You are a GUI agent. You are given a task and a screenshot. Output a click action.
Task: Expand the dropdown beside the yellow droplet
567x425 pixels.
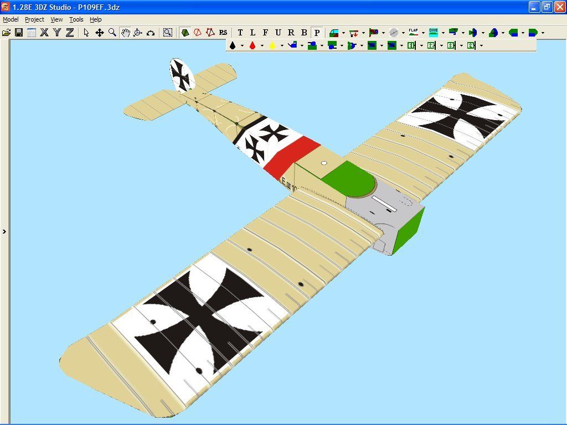(282, 46)
